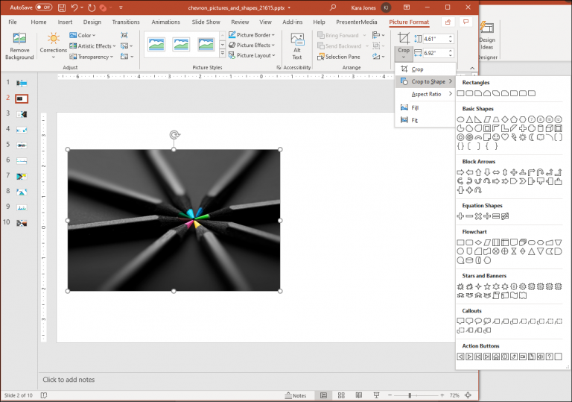This screenshot has height=402, width=572.
Task: Choose the plus sign equation shape
Action: 460,216
